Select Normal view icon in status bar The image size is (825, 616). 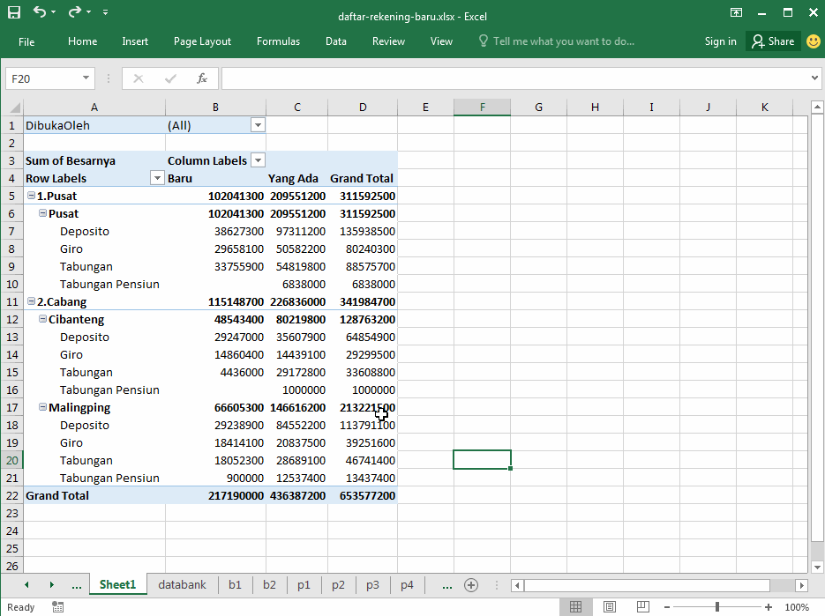pos(576,606)
